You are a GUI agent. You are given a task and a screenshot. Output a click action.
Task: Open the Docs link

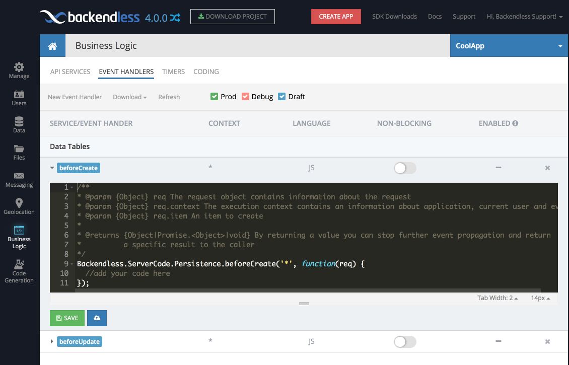click(435, 17)
